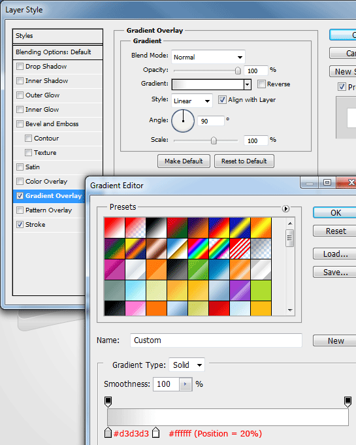Click the gradient bar in the editor

coord(228,417)
